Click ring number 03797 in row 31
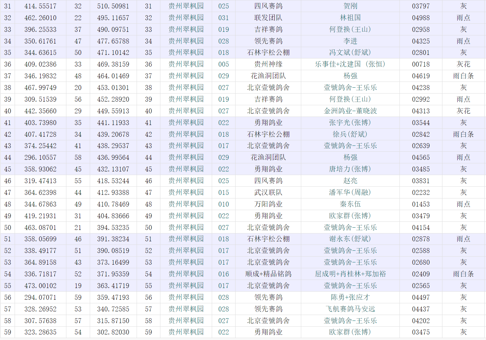The height and width of the screenshot is (340, 486). 421,6
